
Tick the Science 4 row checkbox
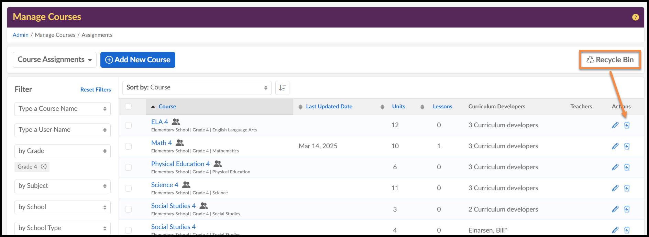tap(129, 188)
